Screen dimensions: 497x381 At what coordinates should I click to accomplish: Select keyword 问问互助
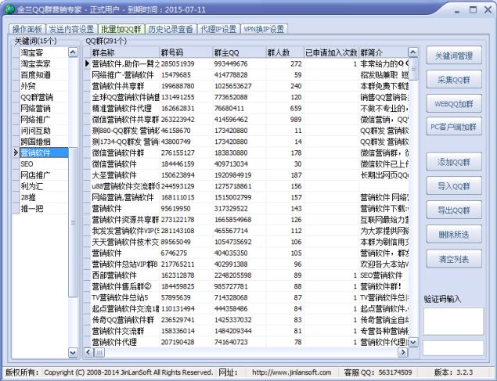point(44,131)
